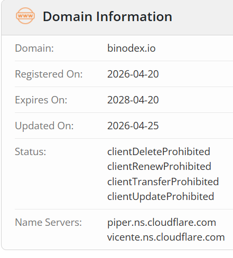Viewport: 233px width, 258px height.
Task: Click the vicente.ns.cloudflare.com name server
Action: pos(166,237)
